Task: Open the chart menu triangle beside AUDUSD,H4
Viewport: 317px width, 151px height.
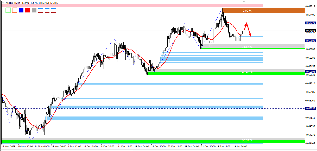Action: 3,3
